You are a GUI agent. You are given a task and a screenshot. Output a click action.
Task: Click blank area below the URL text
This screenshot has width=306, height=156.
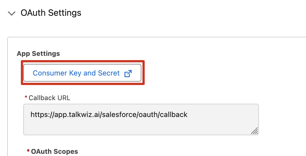tap(141, 127)
